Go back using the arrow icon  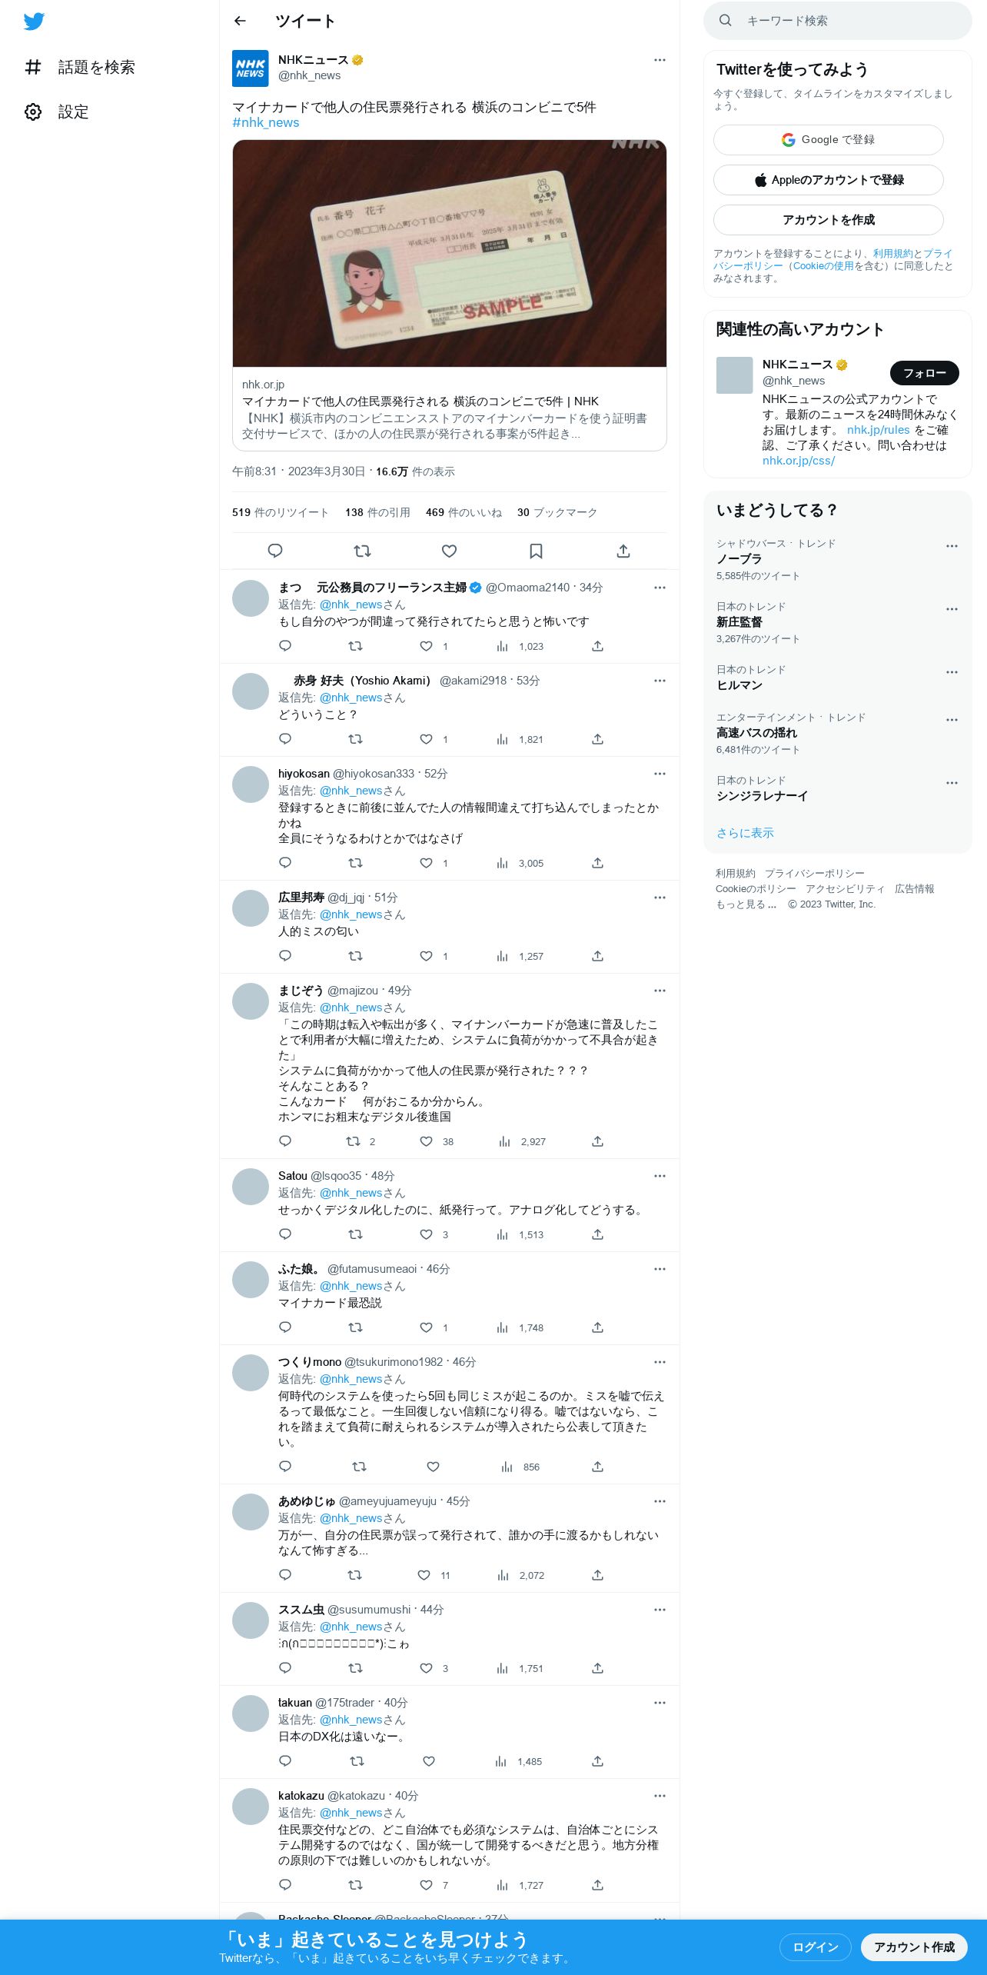pos(240,21)
